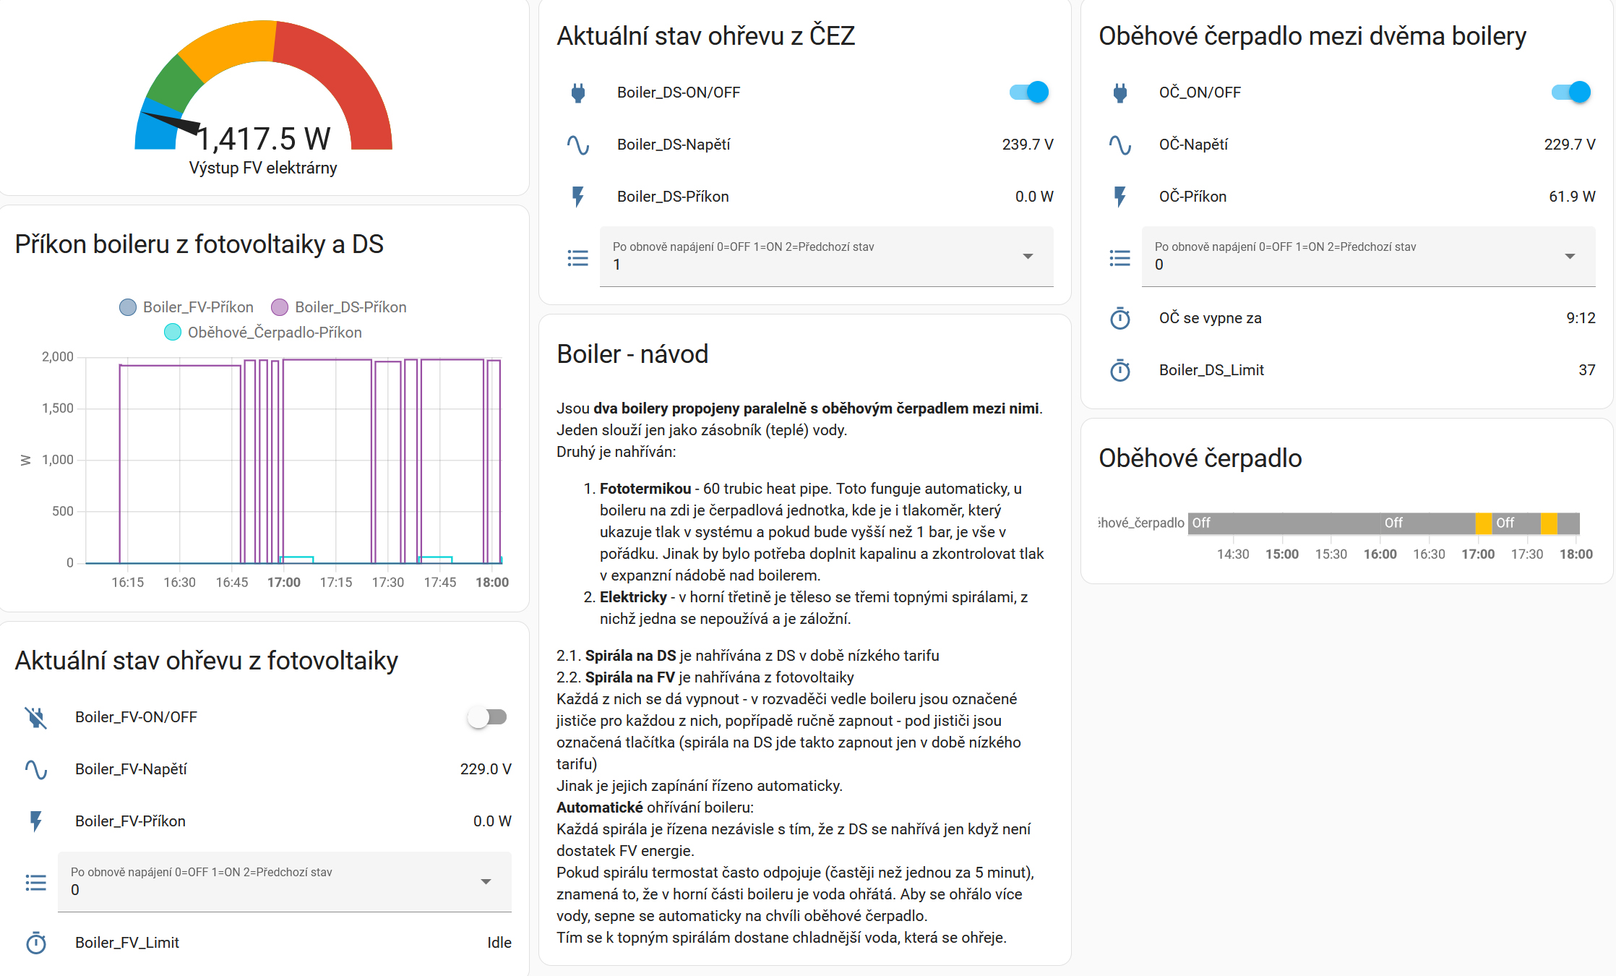This screenshot has width=1616, height=976.
Task: Open the Boiler_FV-Napětí voltage entity details
Action: [131, 769]
